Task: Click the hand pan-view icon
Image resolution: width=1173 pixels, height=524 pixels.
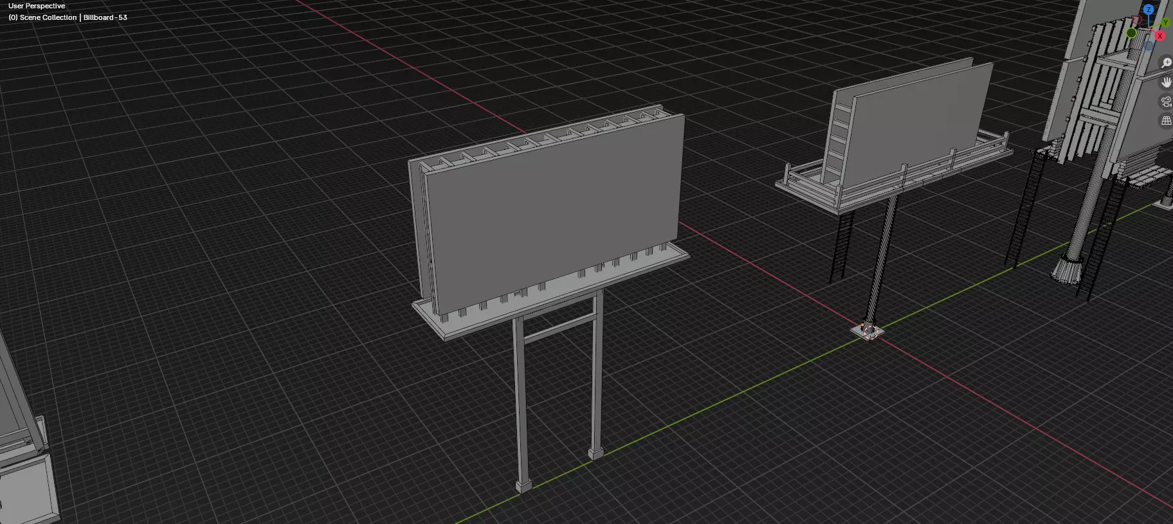Action: (x=1167, y=82)
